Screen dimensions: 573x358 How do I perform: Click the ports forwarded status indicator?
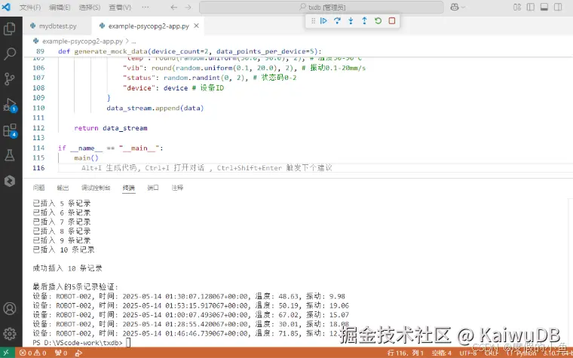61,353
